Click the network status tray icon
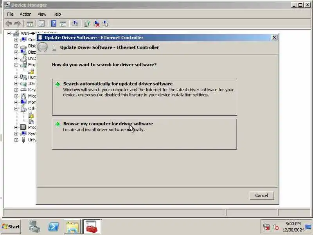 266,227
